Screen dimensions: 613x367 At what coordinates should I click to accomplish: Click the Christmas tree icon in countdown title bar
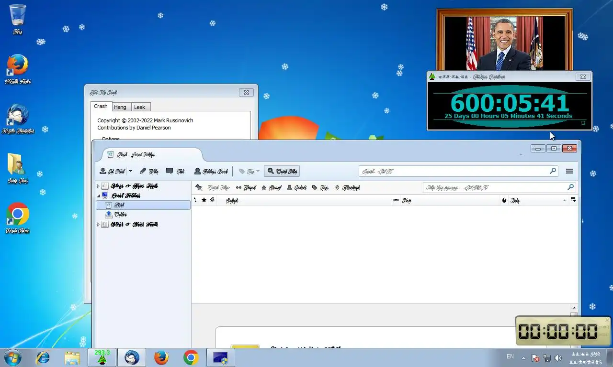point(432,76)
